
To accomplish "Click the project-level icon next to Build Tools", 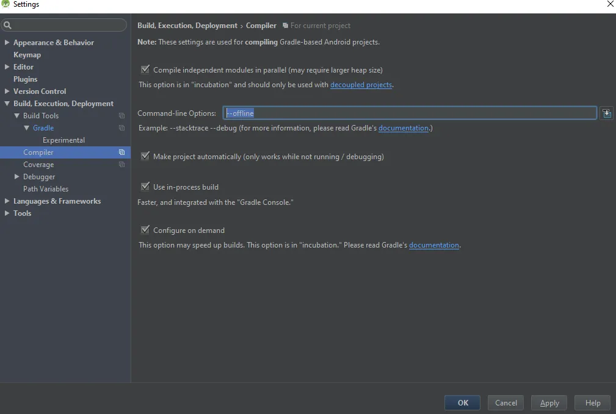I will tap(121, 116).
